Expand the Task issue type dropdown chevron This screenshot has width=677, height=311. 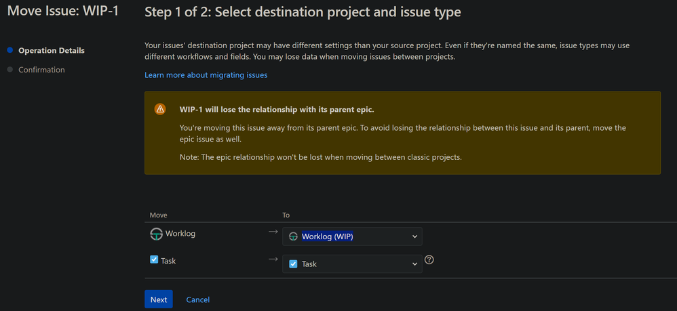click(x=414, y=264)
